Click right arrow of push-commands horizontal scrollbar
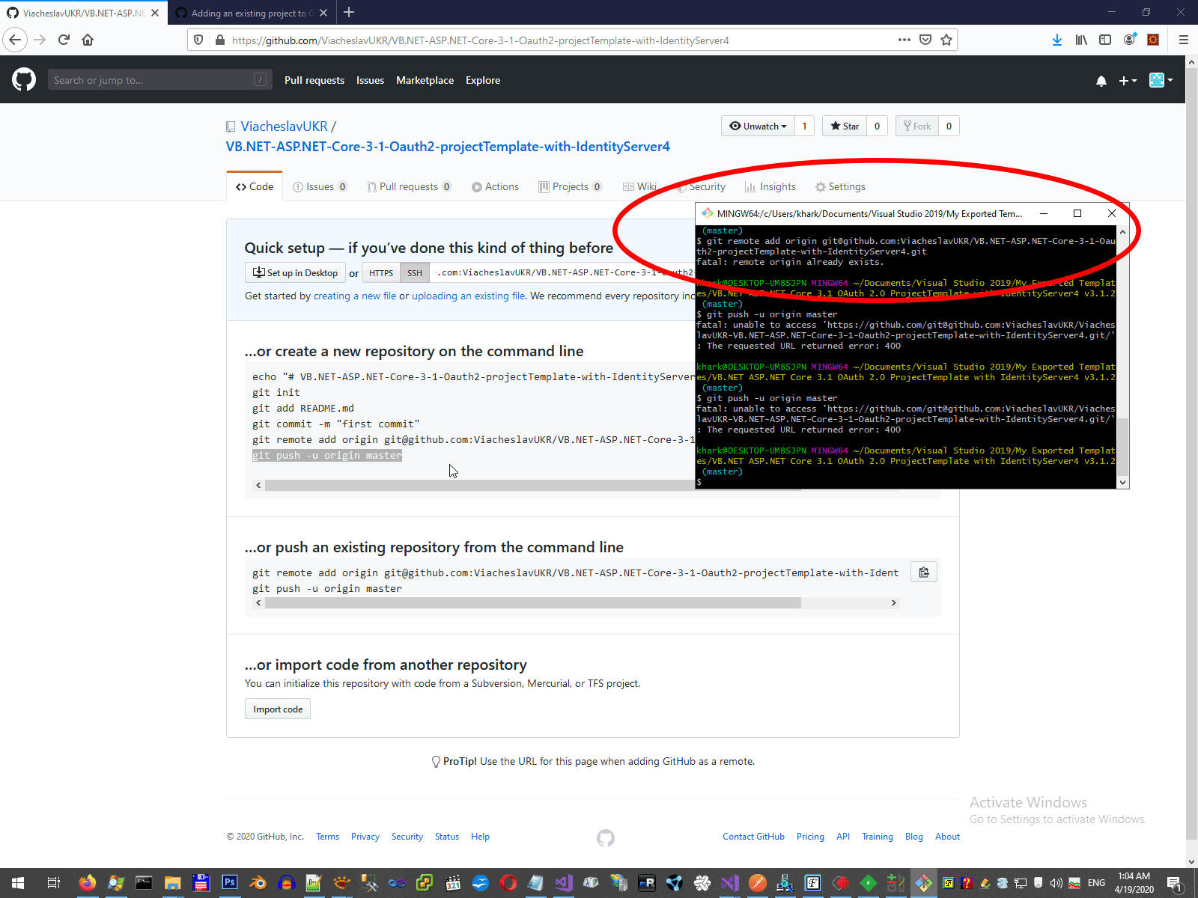 (893, 602)
